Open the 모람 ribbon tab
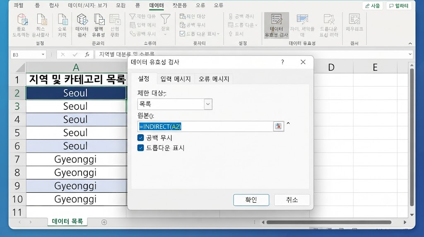This screenshot has width=424, height=237. [120, 5]
